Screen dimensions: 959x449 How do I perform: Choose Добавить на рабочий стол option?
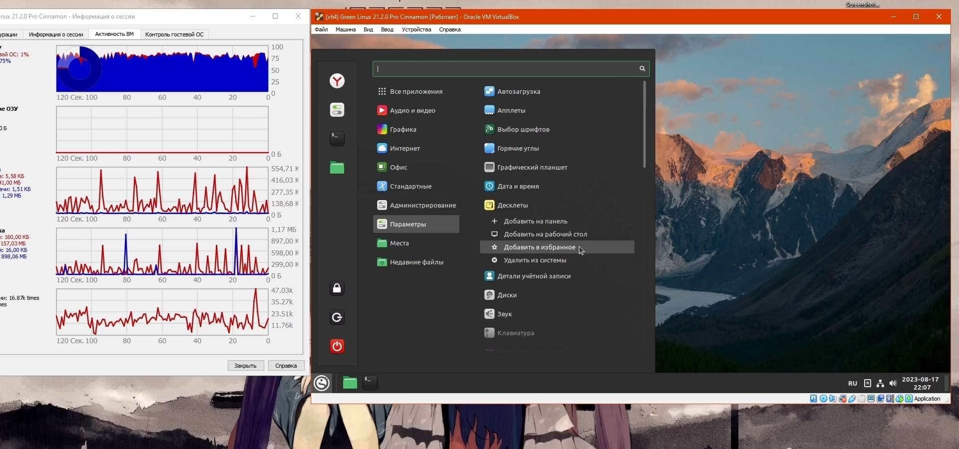click(x=557, y=234)
